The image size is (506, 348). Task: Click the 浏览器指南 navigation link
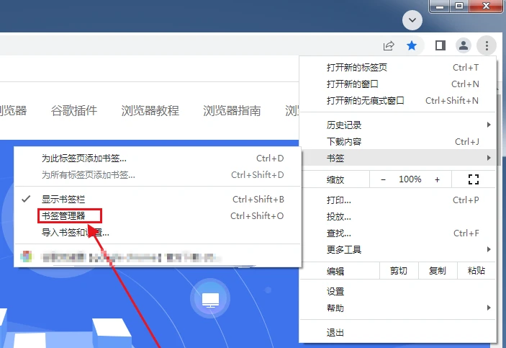tap(232, 111)
